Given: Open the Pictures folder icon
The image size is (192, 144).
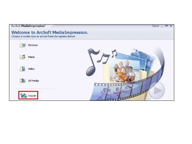Looking at the screenshot, I should [x=23, y=45].
